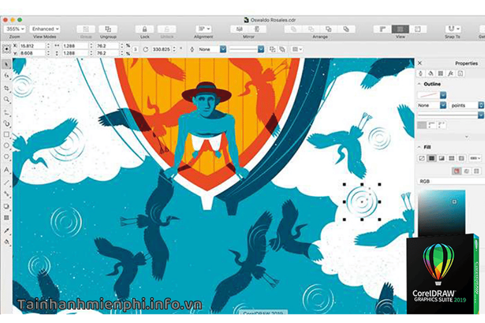Click the Lock padlock icon

[x=144, y=29]
